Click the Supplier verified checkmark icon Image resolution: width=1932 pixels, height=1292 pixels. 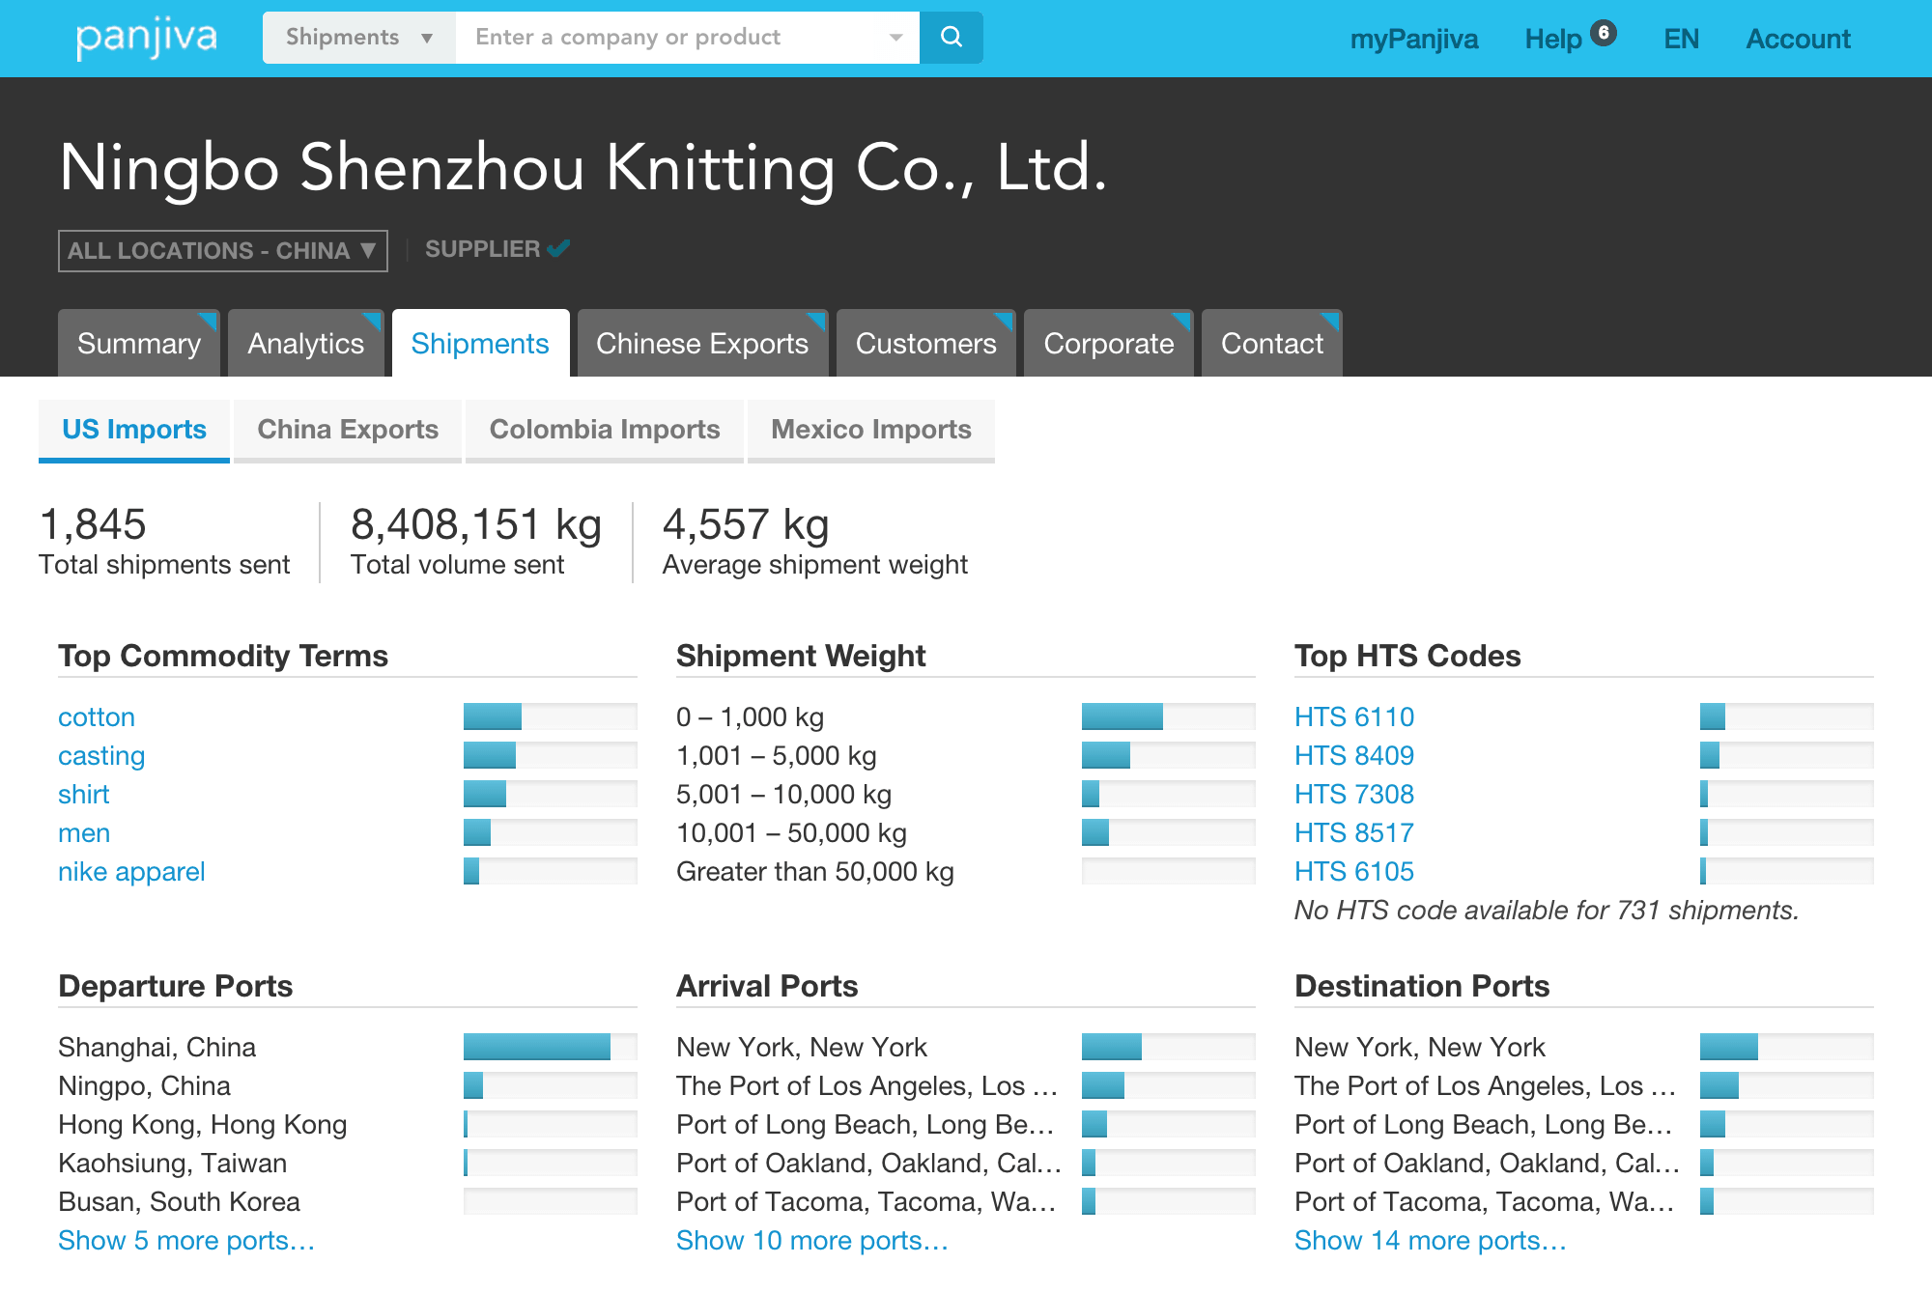(x=558, y=248)
